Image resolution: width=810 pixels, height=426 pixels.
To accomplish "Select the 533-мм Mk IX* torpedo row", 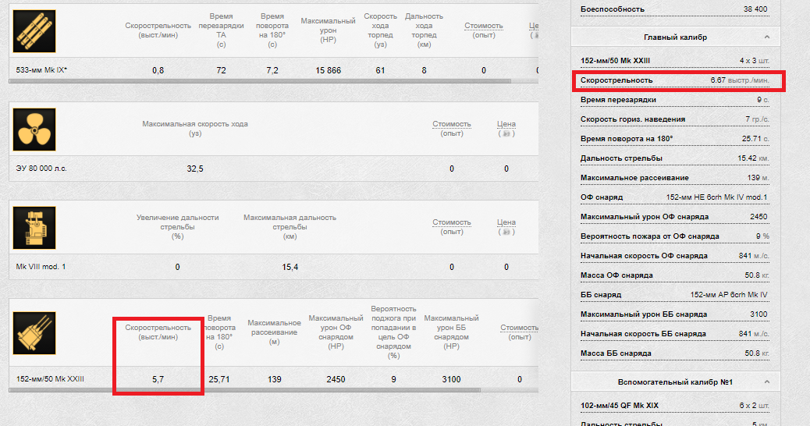I will point(47,70).
